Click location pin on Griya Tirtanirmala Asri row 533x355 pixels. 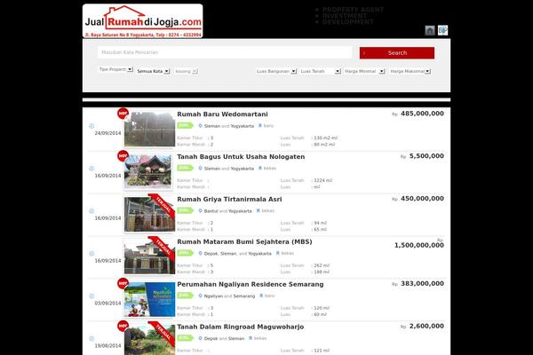coord(200,210)
